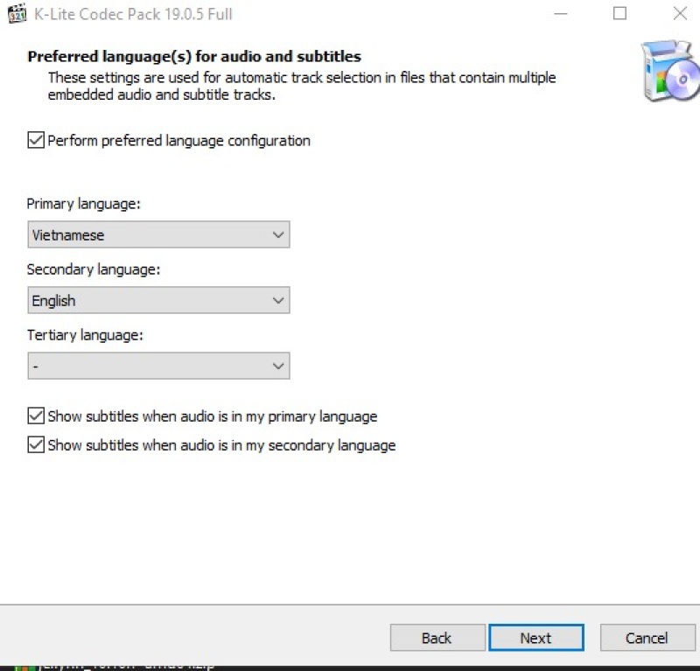Minimize the installer window
Image resolution: width=700 pixels, height=671 pixels.
click(561, 13)
